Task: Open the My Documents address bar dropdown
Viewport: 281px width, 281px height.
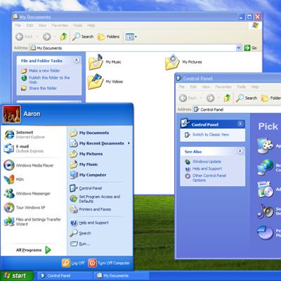Action: point(239,48)
